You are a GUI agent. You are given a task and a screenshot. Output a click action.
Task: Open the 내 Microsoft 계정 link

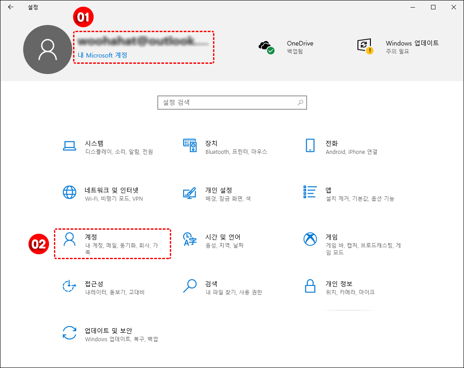(103, 55)
